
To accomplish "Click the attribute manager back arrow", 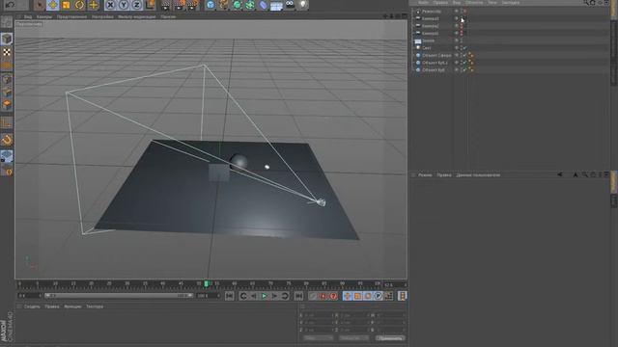I will tap(560, 174).
